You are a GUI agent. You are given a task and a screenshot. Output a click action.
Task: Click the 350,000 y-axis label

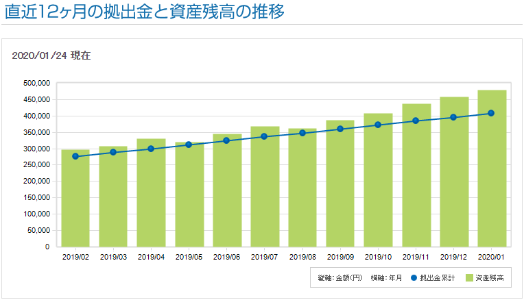(x=37, y=132)
